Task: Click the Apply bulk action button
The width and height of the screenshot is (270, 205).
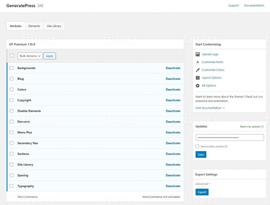Action: coord(50,56)
